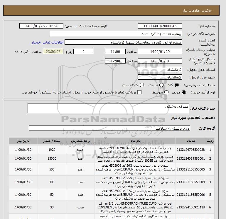The image size is (226, 219).
Task: Click quantity 30 in row 6
Action: [x=52, y=207]
